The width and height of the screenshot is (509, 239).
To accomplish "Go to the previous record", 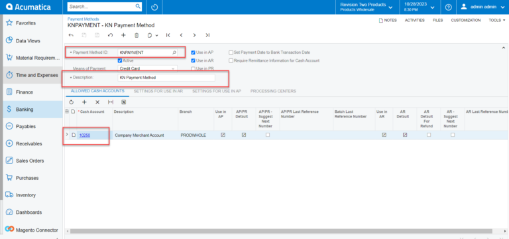I will tap(182, 35).
